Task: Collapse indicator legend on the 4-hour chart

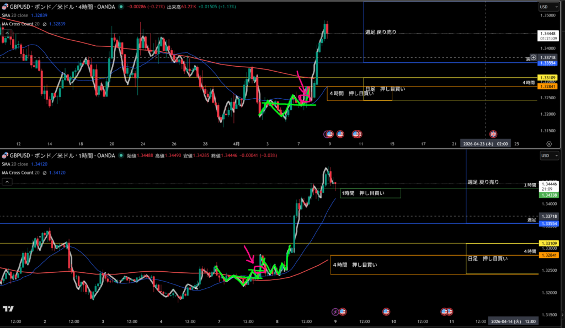Action: click(7, 33)
